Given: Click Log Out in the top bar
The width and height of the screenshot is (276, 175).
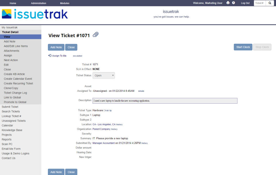Looking at the screenshot, I should (x=245, y=3).
